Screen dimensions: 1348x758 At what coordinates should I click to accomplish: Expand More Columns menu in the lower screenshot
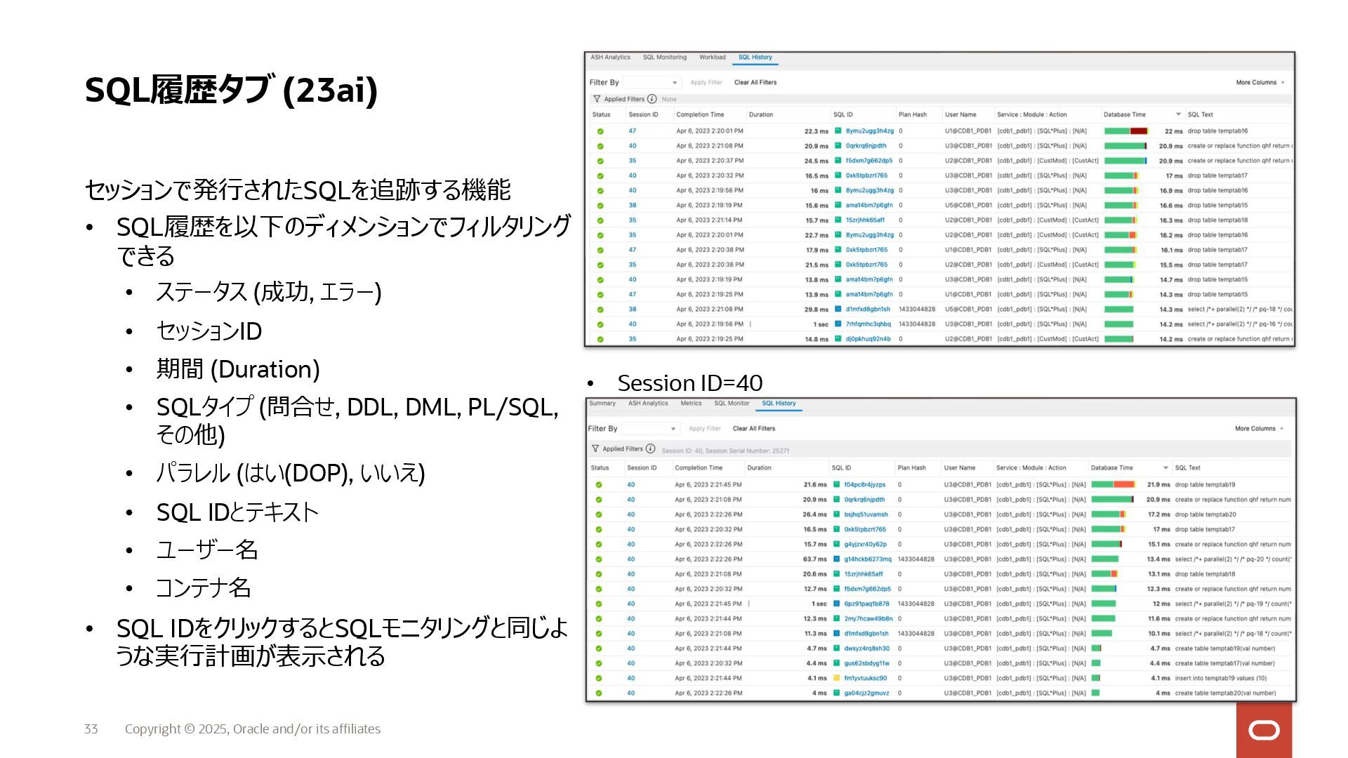(1259, 429)
